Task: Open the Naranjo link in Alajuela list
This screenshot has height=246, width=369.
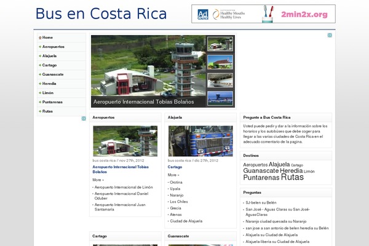Action: (177, 196)
